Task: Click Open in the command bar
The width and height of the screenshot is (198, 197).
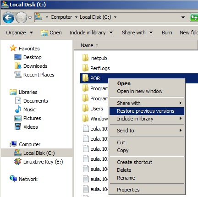Action: point(51,33)
